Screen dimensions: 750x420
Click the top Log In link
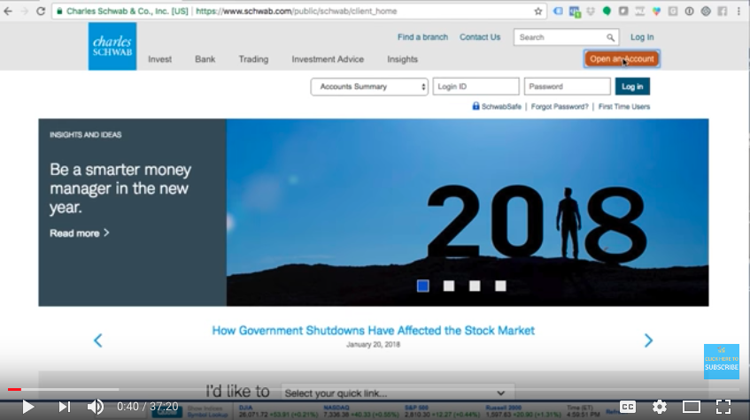click(642, 37)
